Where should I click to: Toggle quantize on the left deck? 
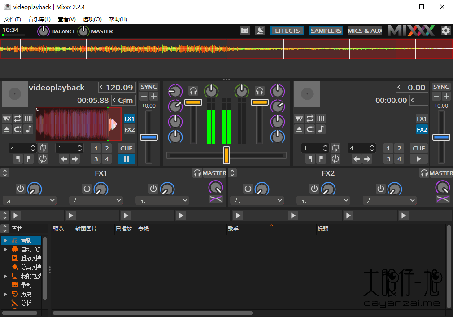(x=17, y=129)
